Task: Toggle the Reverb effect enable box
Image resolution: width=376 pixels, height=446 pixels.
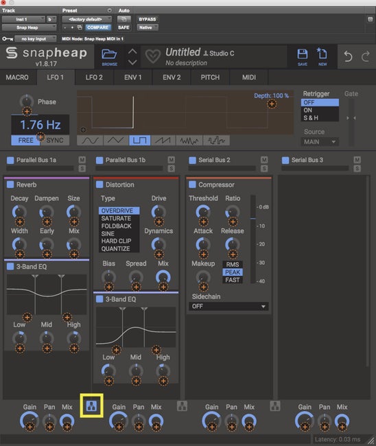Action: [10, 185]
